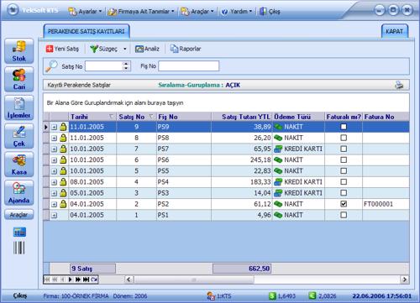Click Çıkış in the top menu
This screenshot has width=420, height=303.
(x=270, y=12)
